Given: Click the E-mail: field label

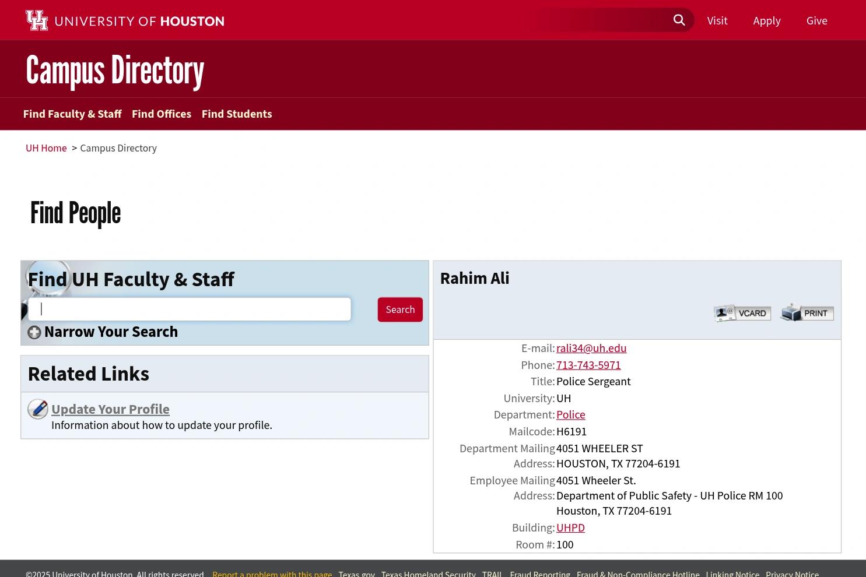Looking at the screenshot, I should coord(538,348).
